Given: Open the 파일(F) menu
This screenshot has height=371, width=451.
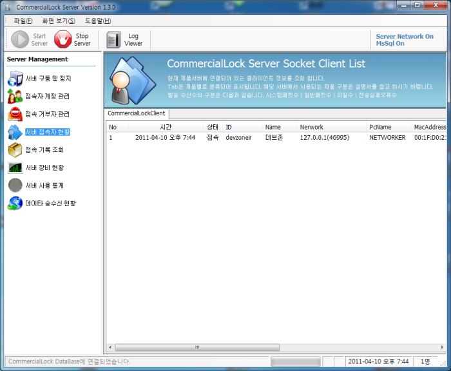Looking at the screenshot, I should pyautogui.click(x=23, y=21).
